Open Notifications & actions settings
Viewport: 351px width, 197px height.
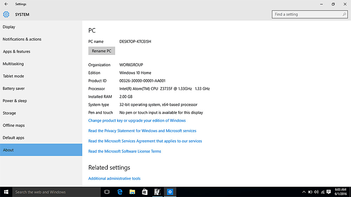[x=41, y=39]
